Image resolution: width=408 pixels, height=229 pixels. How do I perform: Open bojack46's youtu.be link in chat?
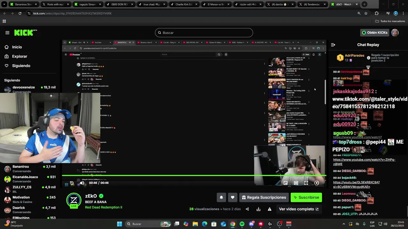coord(356,184)
